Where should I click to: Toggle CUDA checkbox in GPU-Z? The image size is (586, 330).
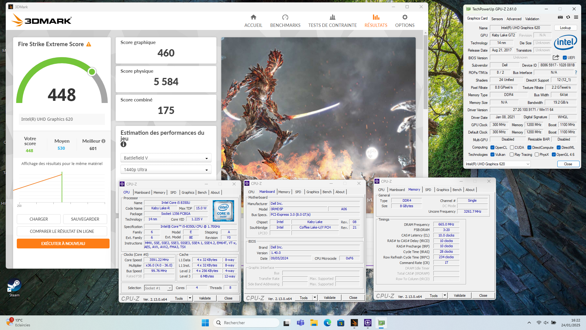click(512, 148)
